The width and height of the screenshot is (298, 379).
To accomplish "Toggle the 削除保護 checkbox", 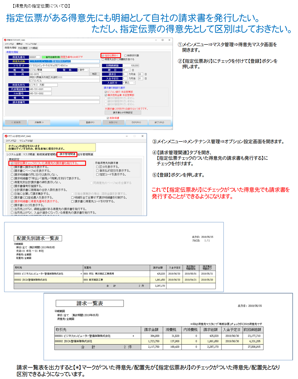I will (x=108, y=118).
